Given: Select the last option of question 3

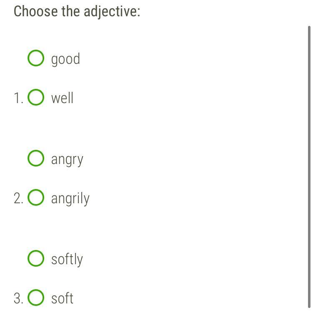Looking at the screenshot, I should [36, 298].
